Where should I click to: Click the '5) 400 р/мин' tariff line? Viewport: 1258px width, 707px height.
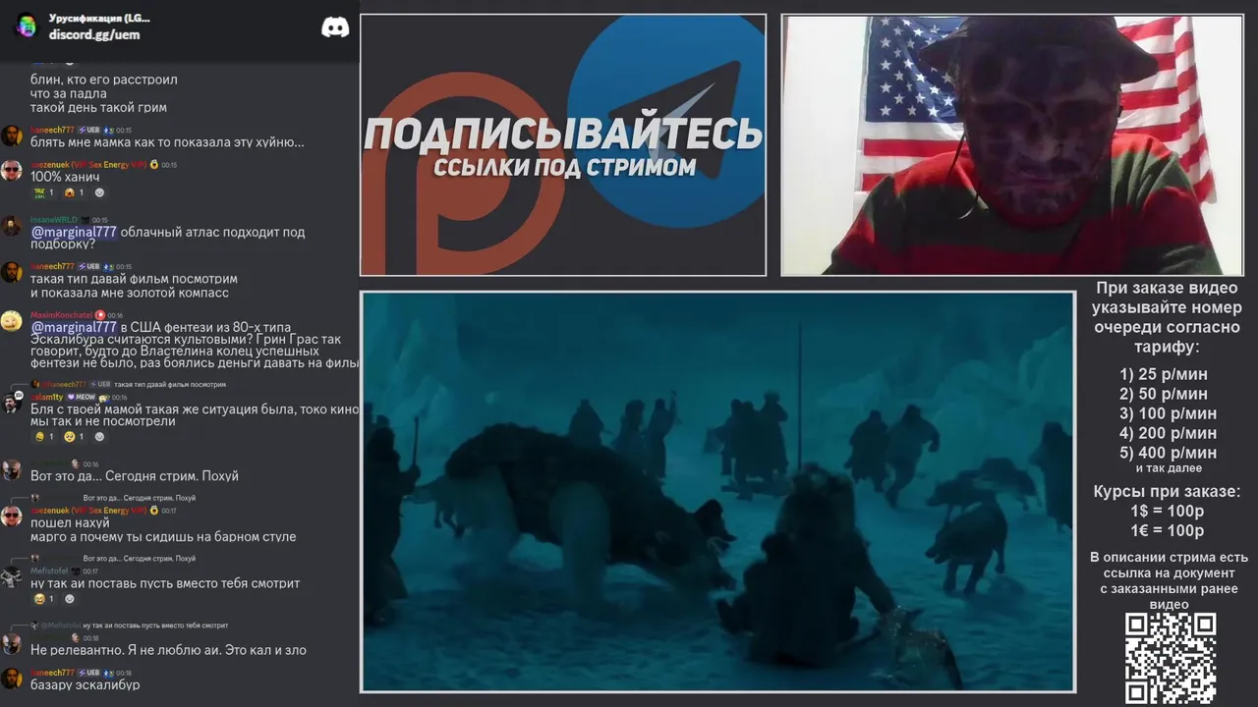[1168, 453]
